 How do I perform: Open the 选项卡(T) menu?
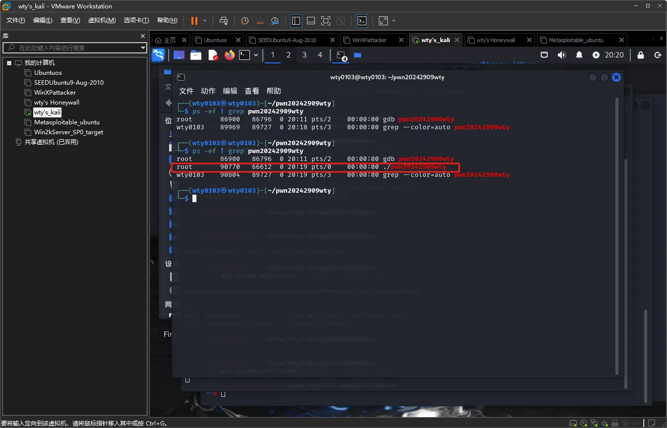(136, 20)
